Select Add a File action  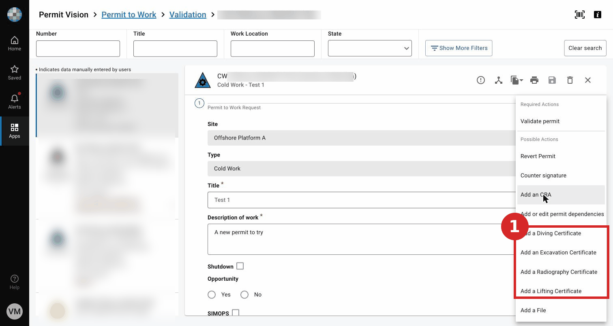pyautogui.click(x=561, y=310)
